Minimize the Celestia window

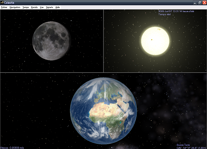195,2
